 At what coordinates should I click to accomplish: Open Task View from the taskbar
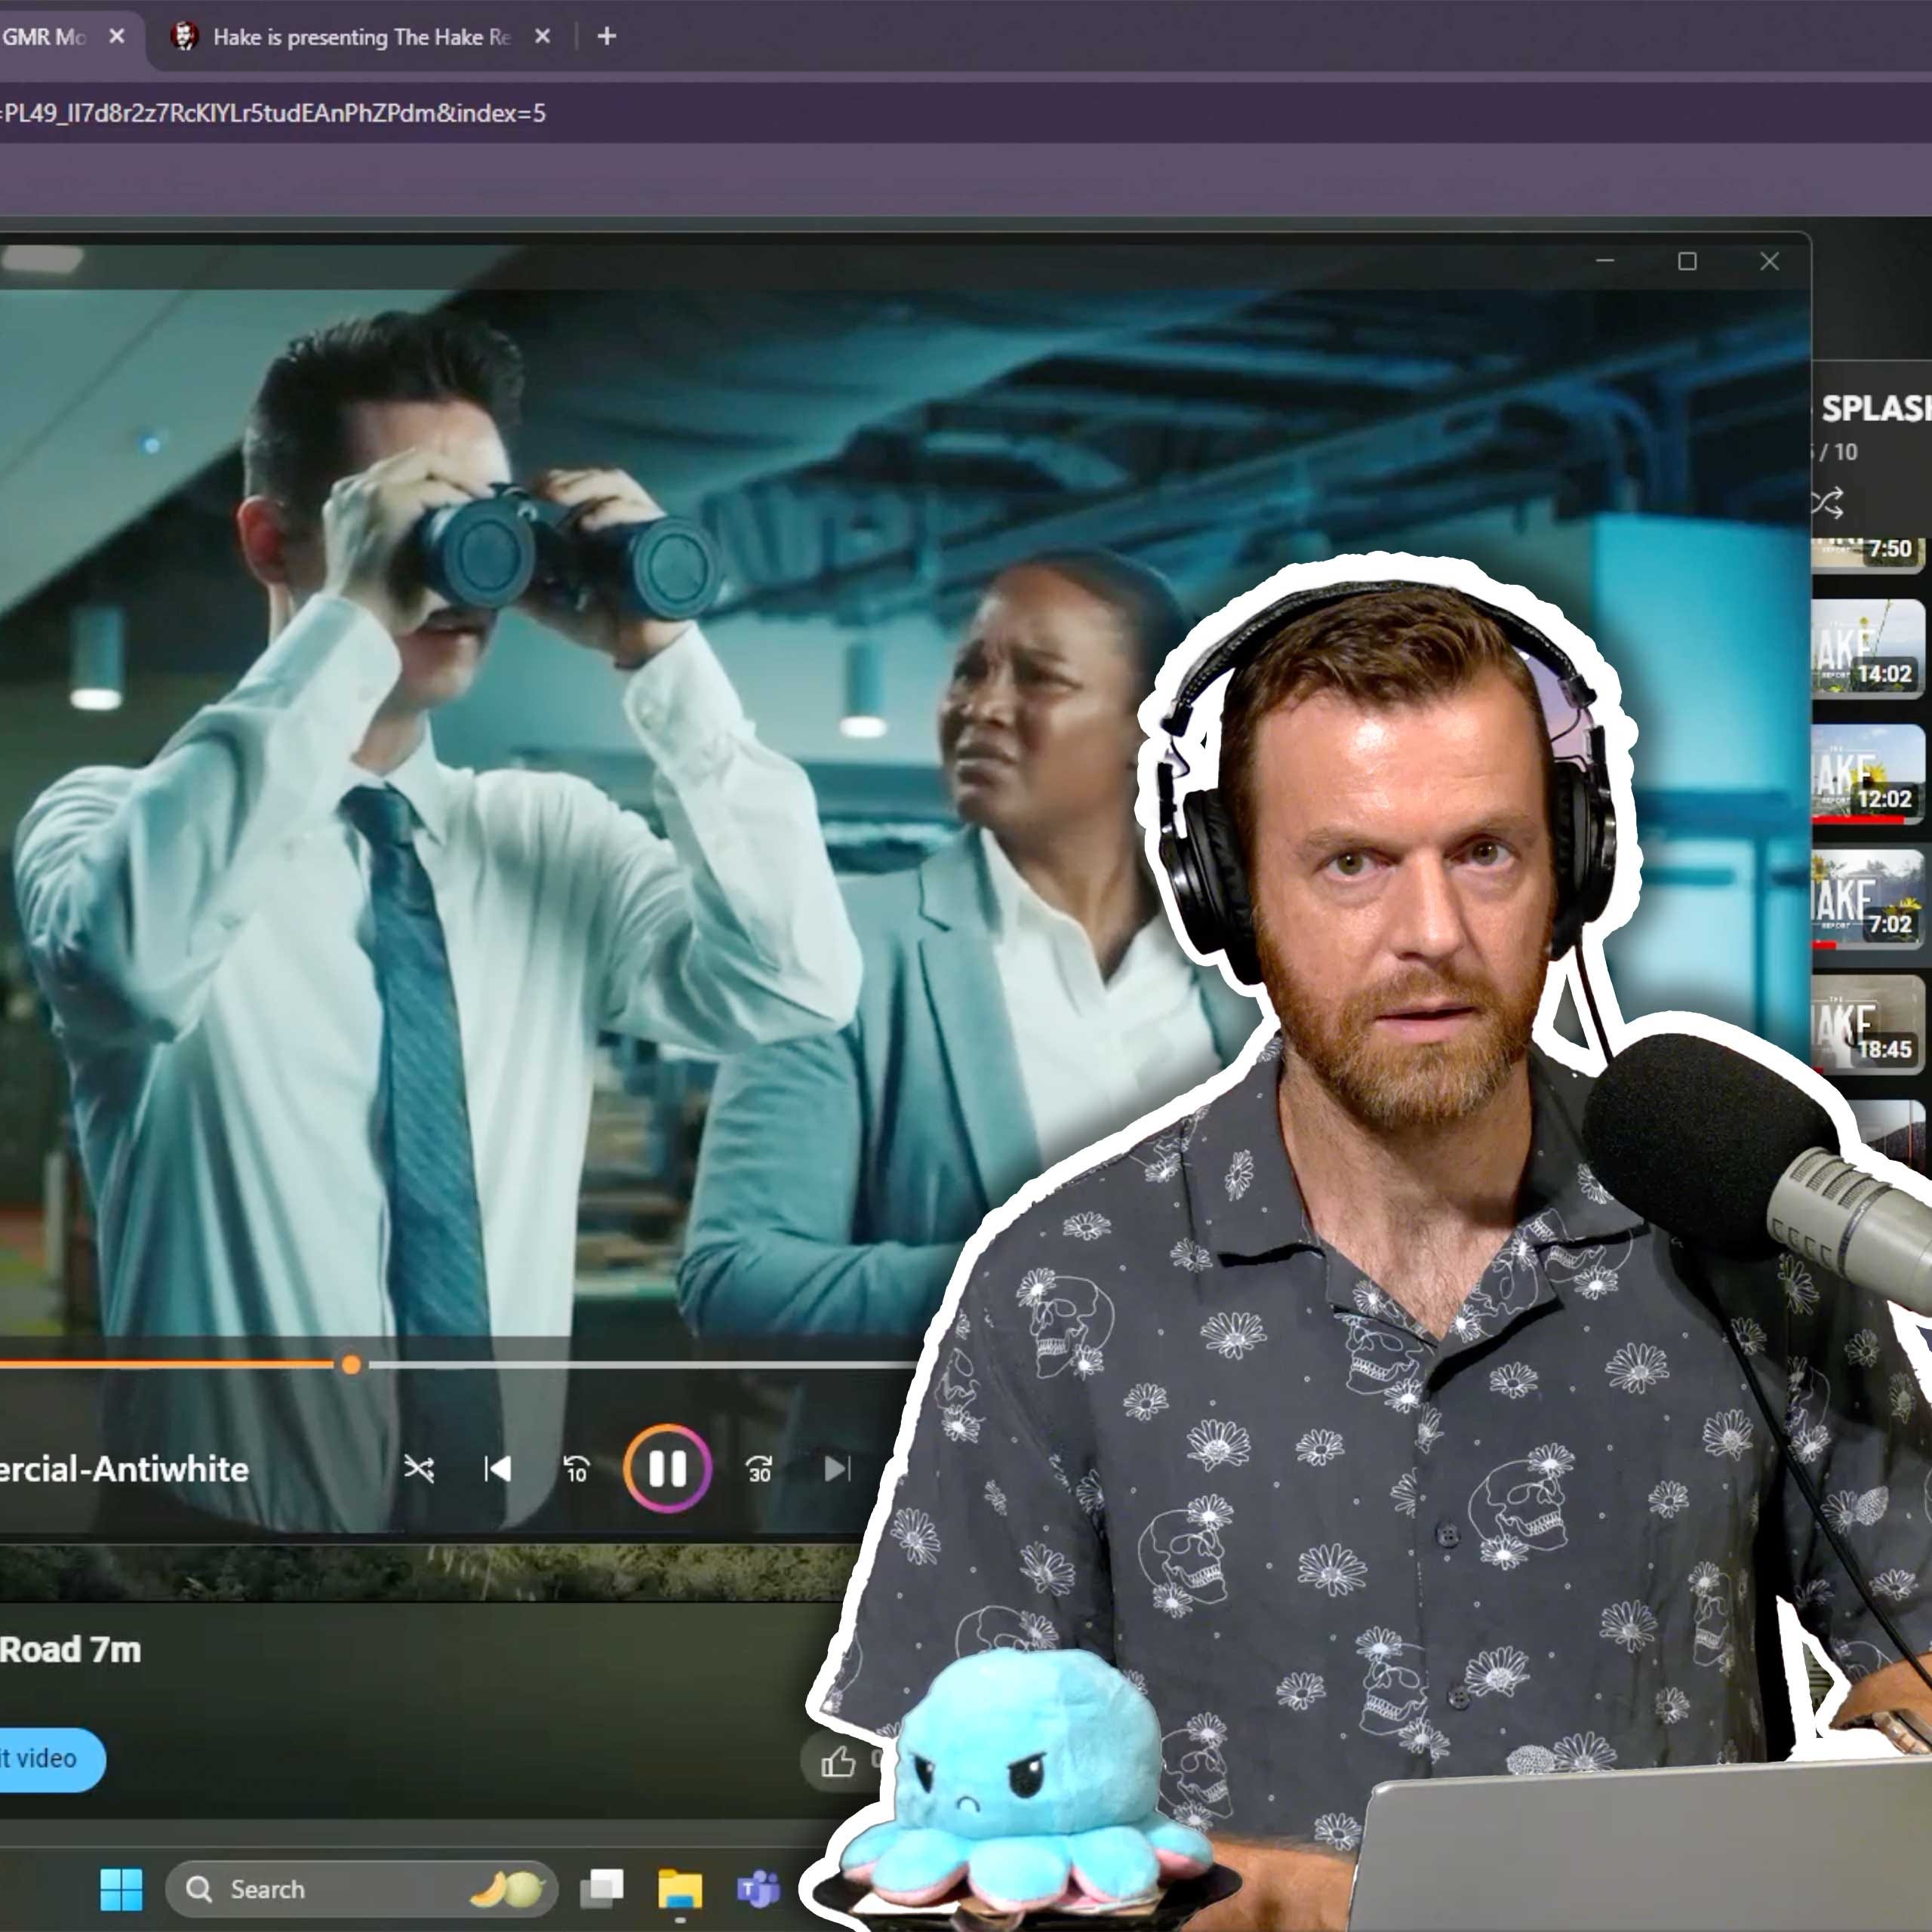[x=602, y=1888]
